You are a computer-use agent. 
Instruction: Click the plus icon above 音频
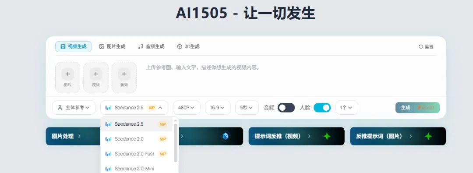click(x=124, y=74)
